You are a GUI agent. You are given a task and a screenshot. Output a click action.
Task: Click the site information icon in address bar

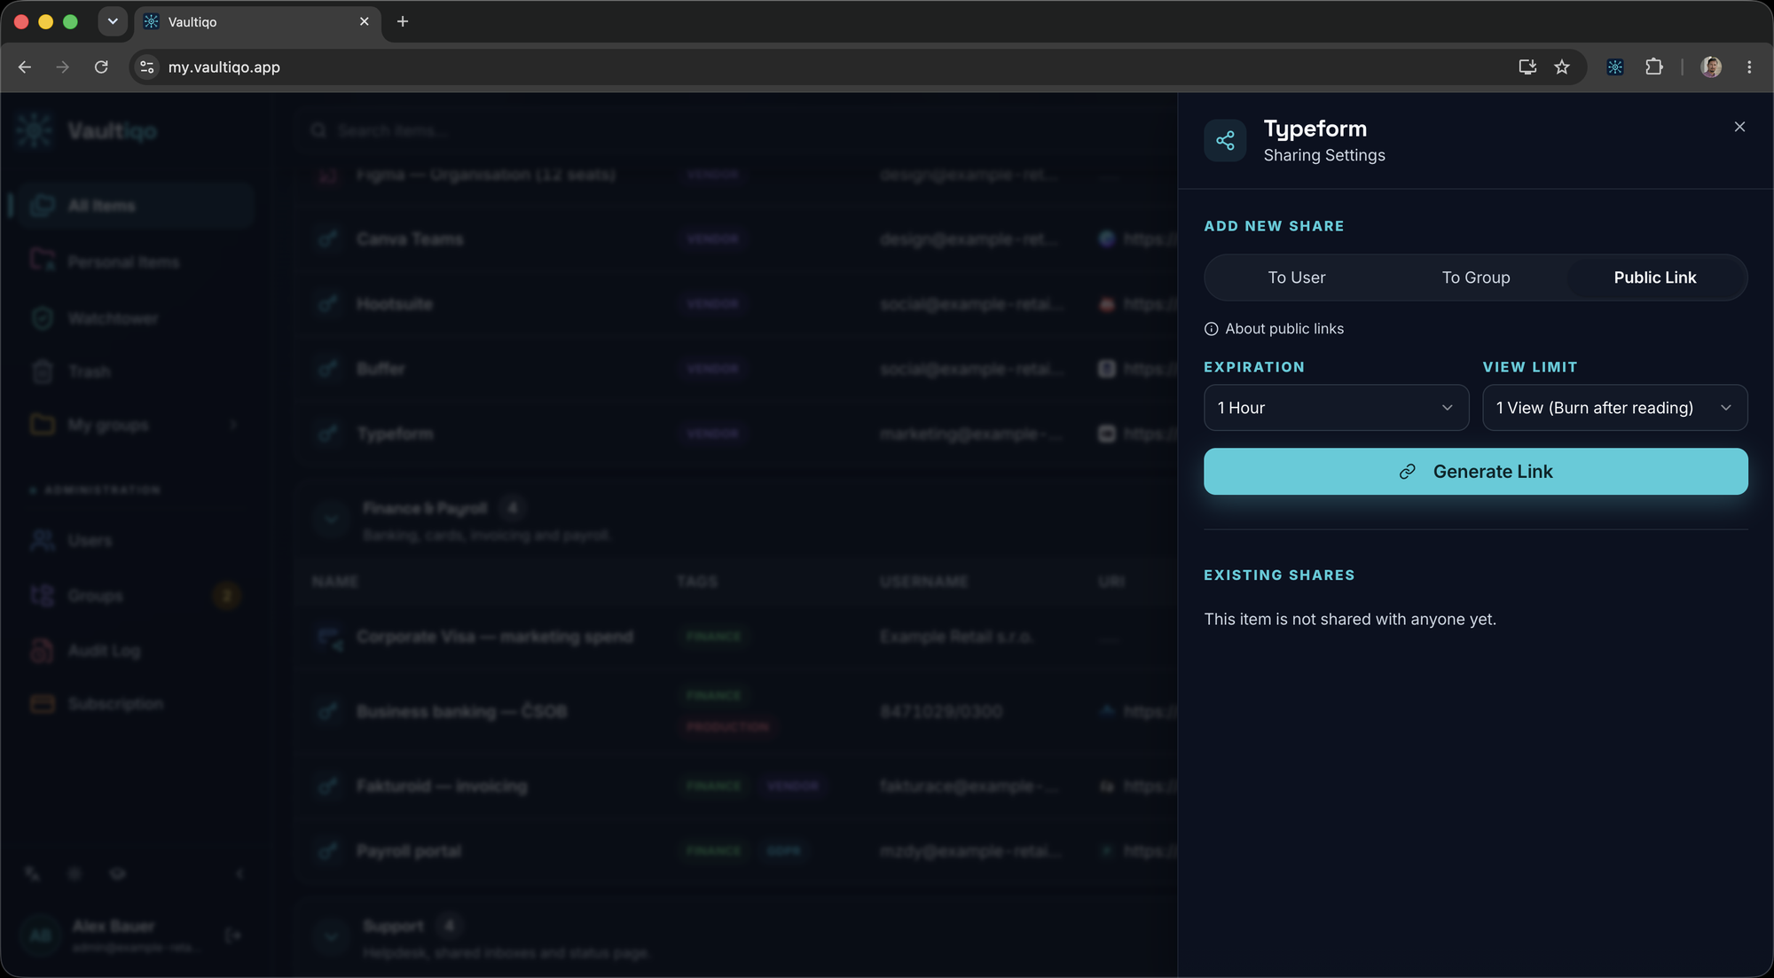[147, 67]
